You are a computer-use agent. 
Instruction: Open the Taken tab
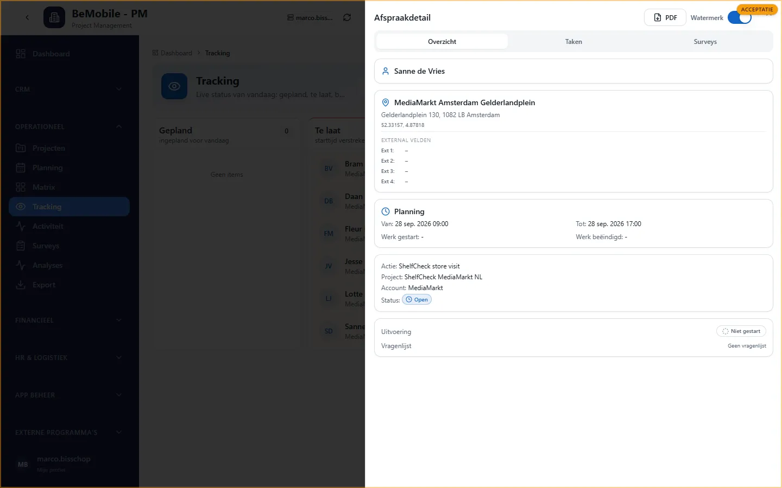click(573, 42)
